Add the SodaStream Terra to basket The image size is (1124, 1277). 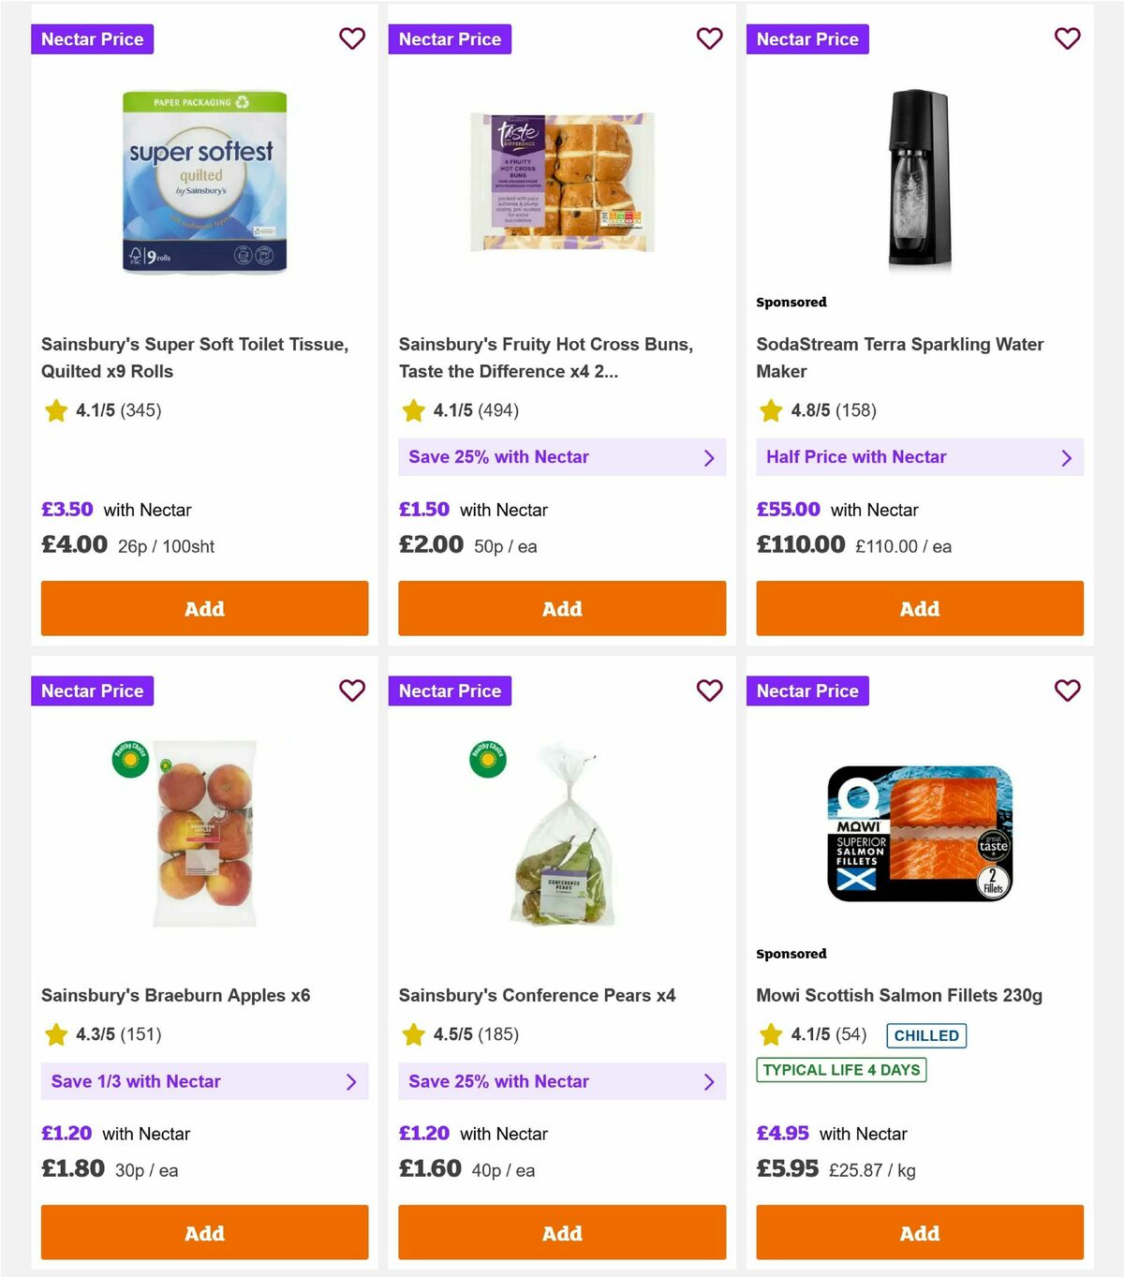[x=919, y=608]
